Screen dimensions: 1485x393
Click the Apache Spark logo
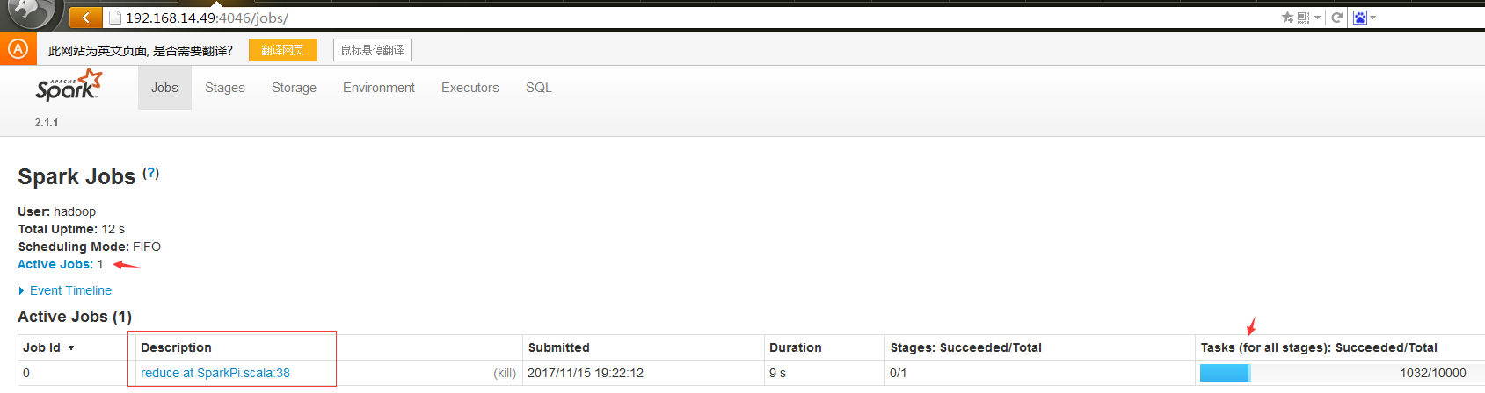click(69, 85)
